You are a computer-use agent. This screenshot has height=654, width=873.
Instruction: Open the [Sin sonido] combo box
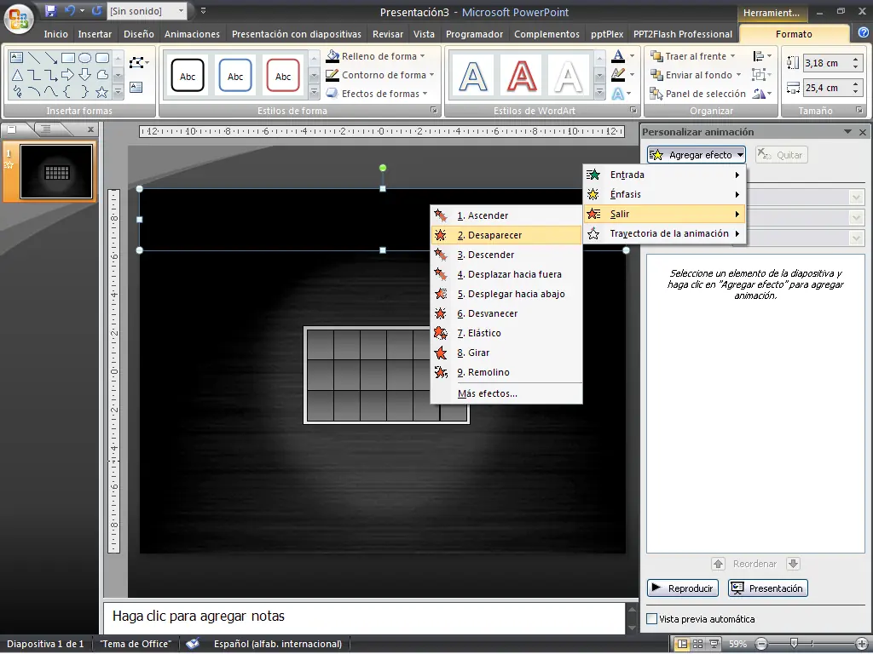click(147, 11)
